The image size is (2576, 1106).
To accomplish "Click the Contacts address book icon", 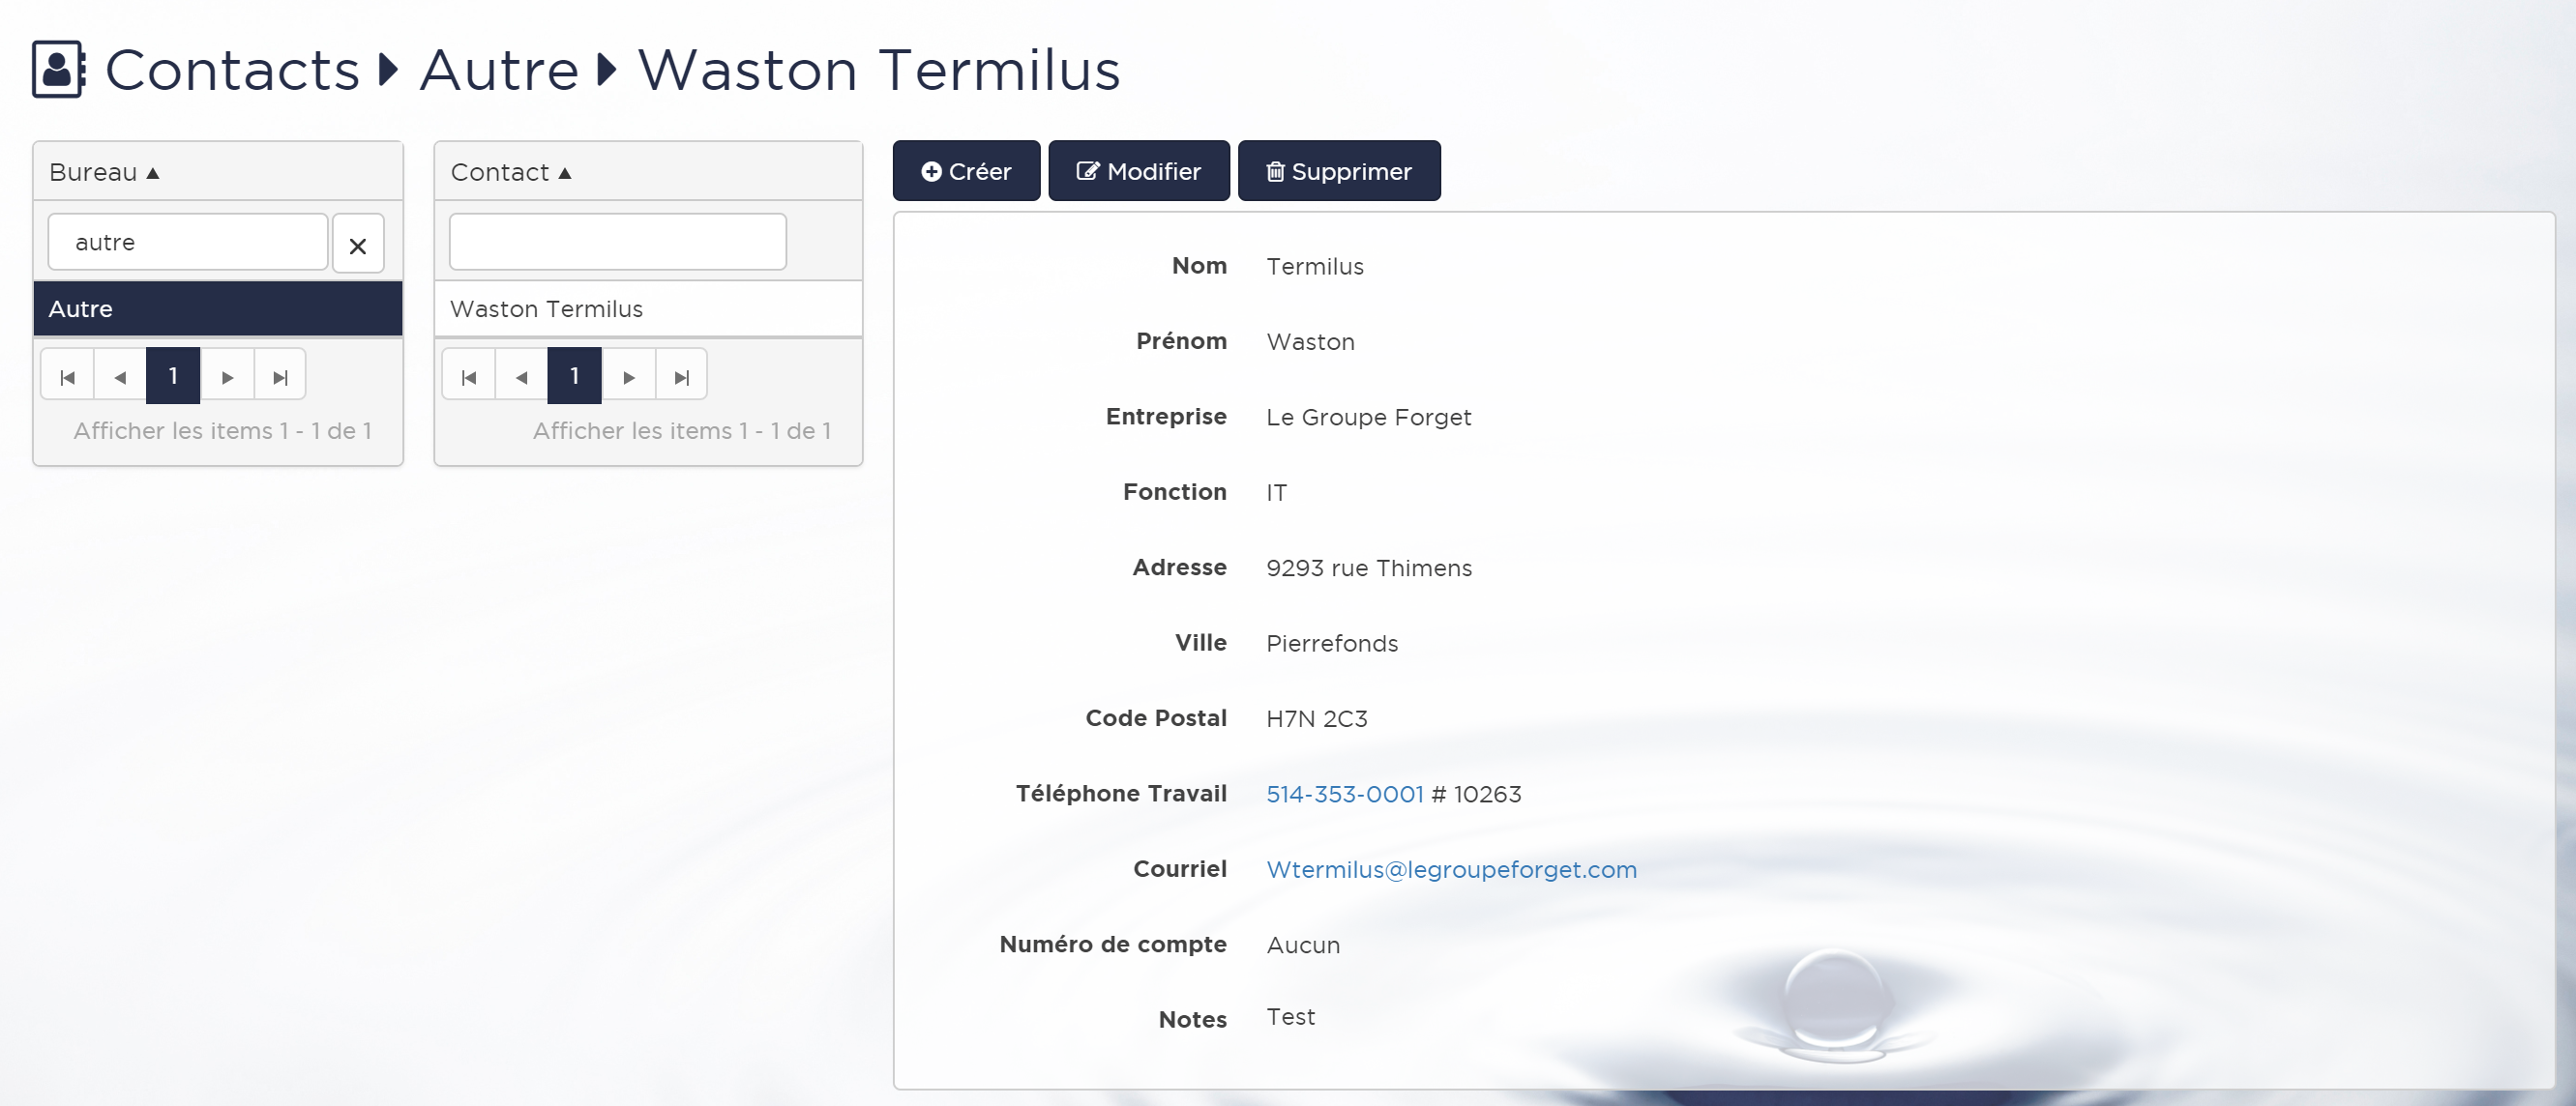I will (58, 70).
